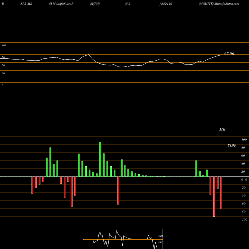Viewport: 249px width, 249px height.
Task: Click the tallest green MR bar
Action: [x=100, y=159]
